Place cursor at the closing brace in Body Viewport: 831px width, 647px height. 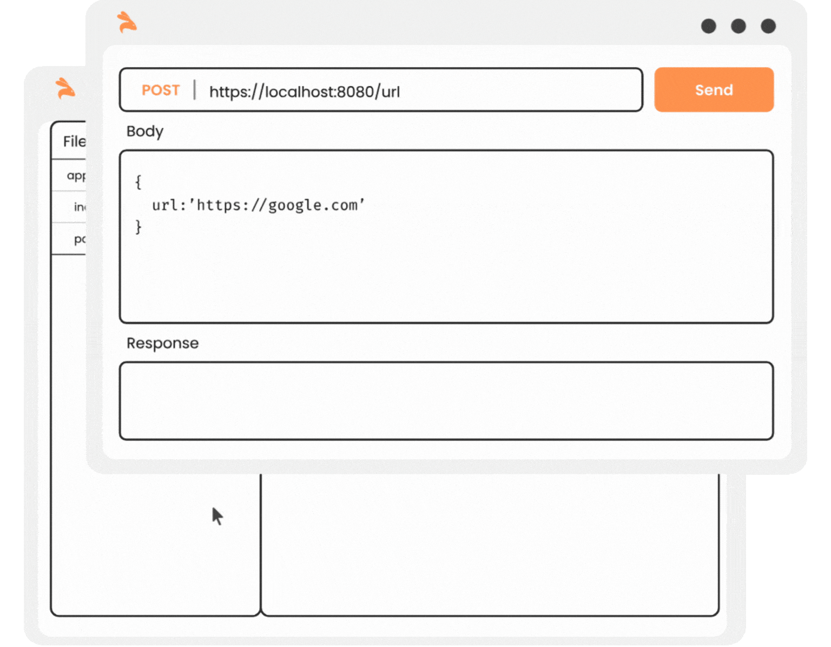[138, 227]
